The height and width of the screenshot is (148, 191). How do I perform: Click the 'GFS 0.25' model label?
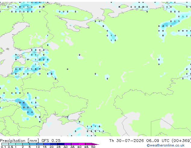(51, 140)
